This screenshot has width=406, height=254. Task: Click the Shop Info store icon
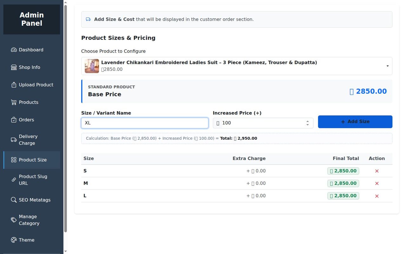14,67
